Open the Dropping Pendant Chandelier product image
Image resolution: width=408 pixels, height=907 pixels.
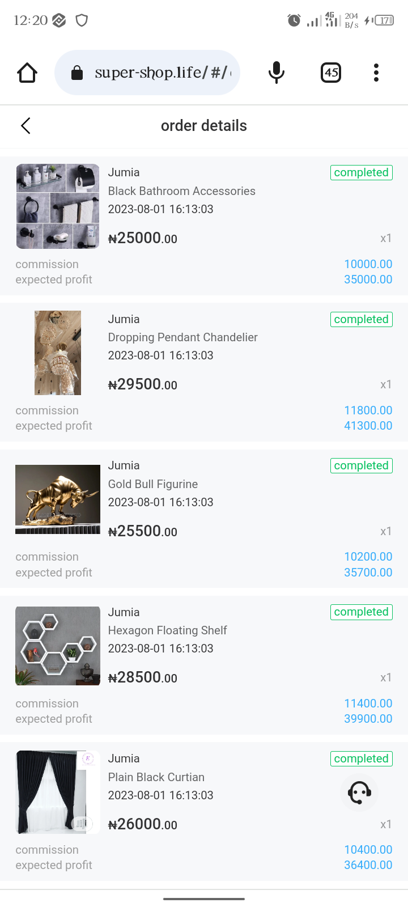[58, 353]
